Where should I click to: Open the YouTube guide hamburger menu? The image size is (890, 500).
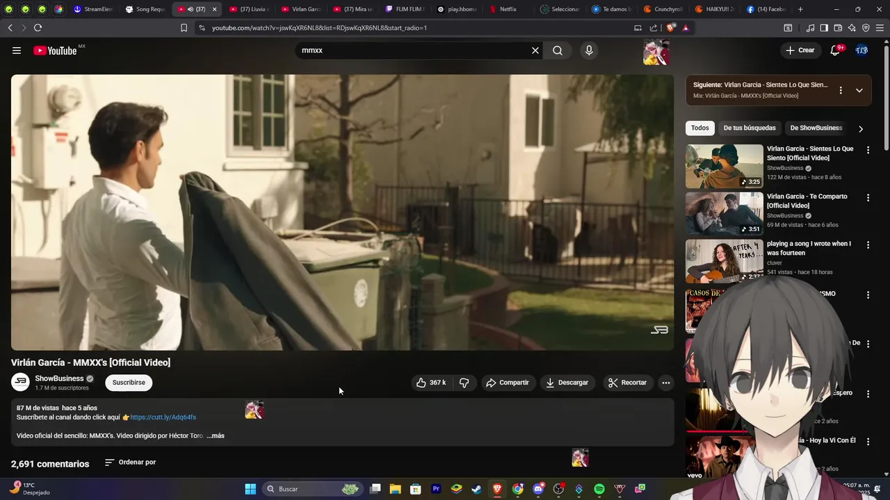17,51
